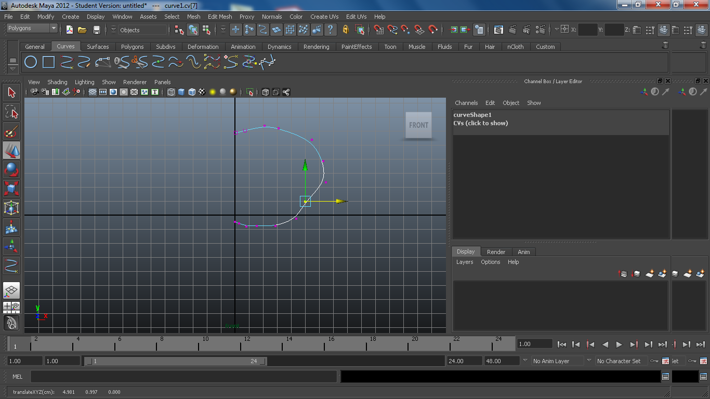The width and height of the screenshot is (710, 399).
Task: Open the Edit Mesh menu
Action: point(220,17)
